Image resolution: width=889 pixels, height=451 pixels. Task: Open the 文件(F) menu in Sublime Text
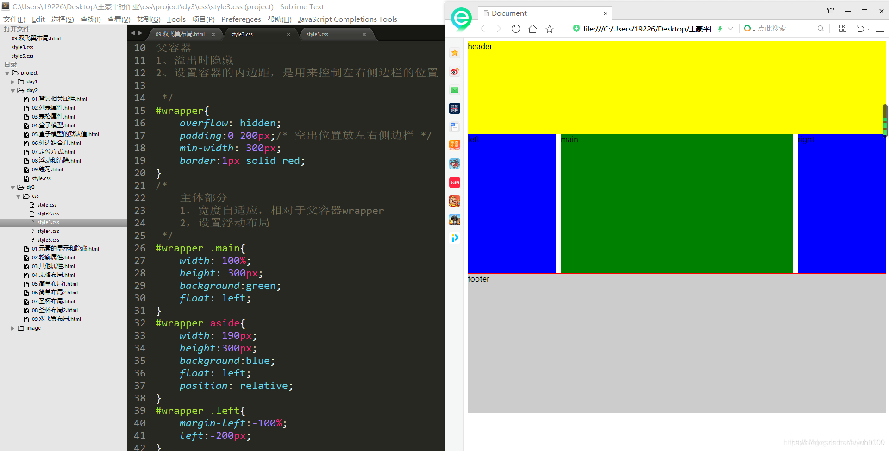coord(14,19)
